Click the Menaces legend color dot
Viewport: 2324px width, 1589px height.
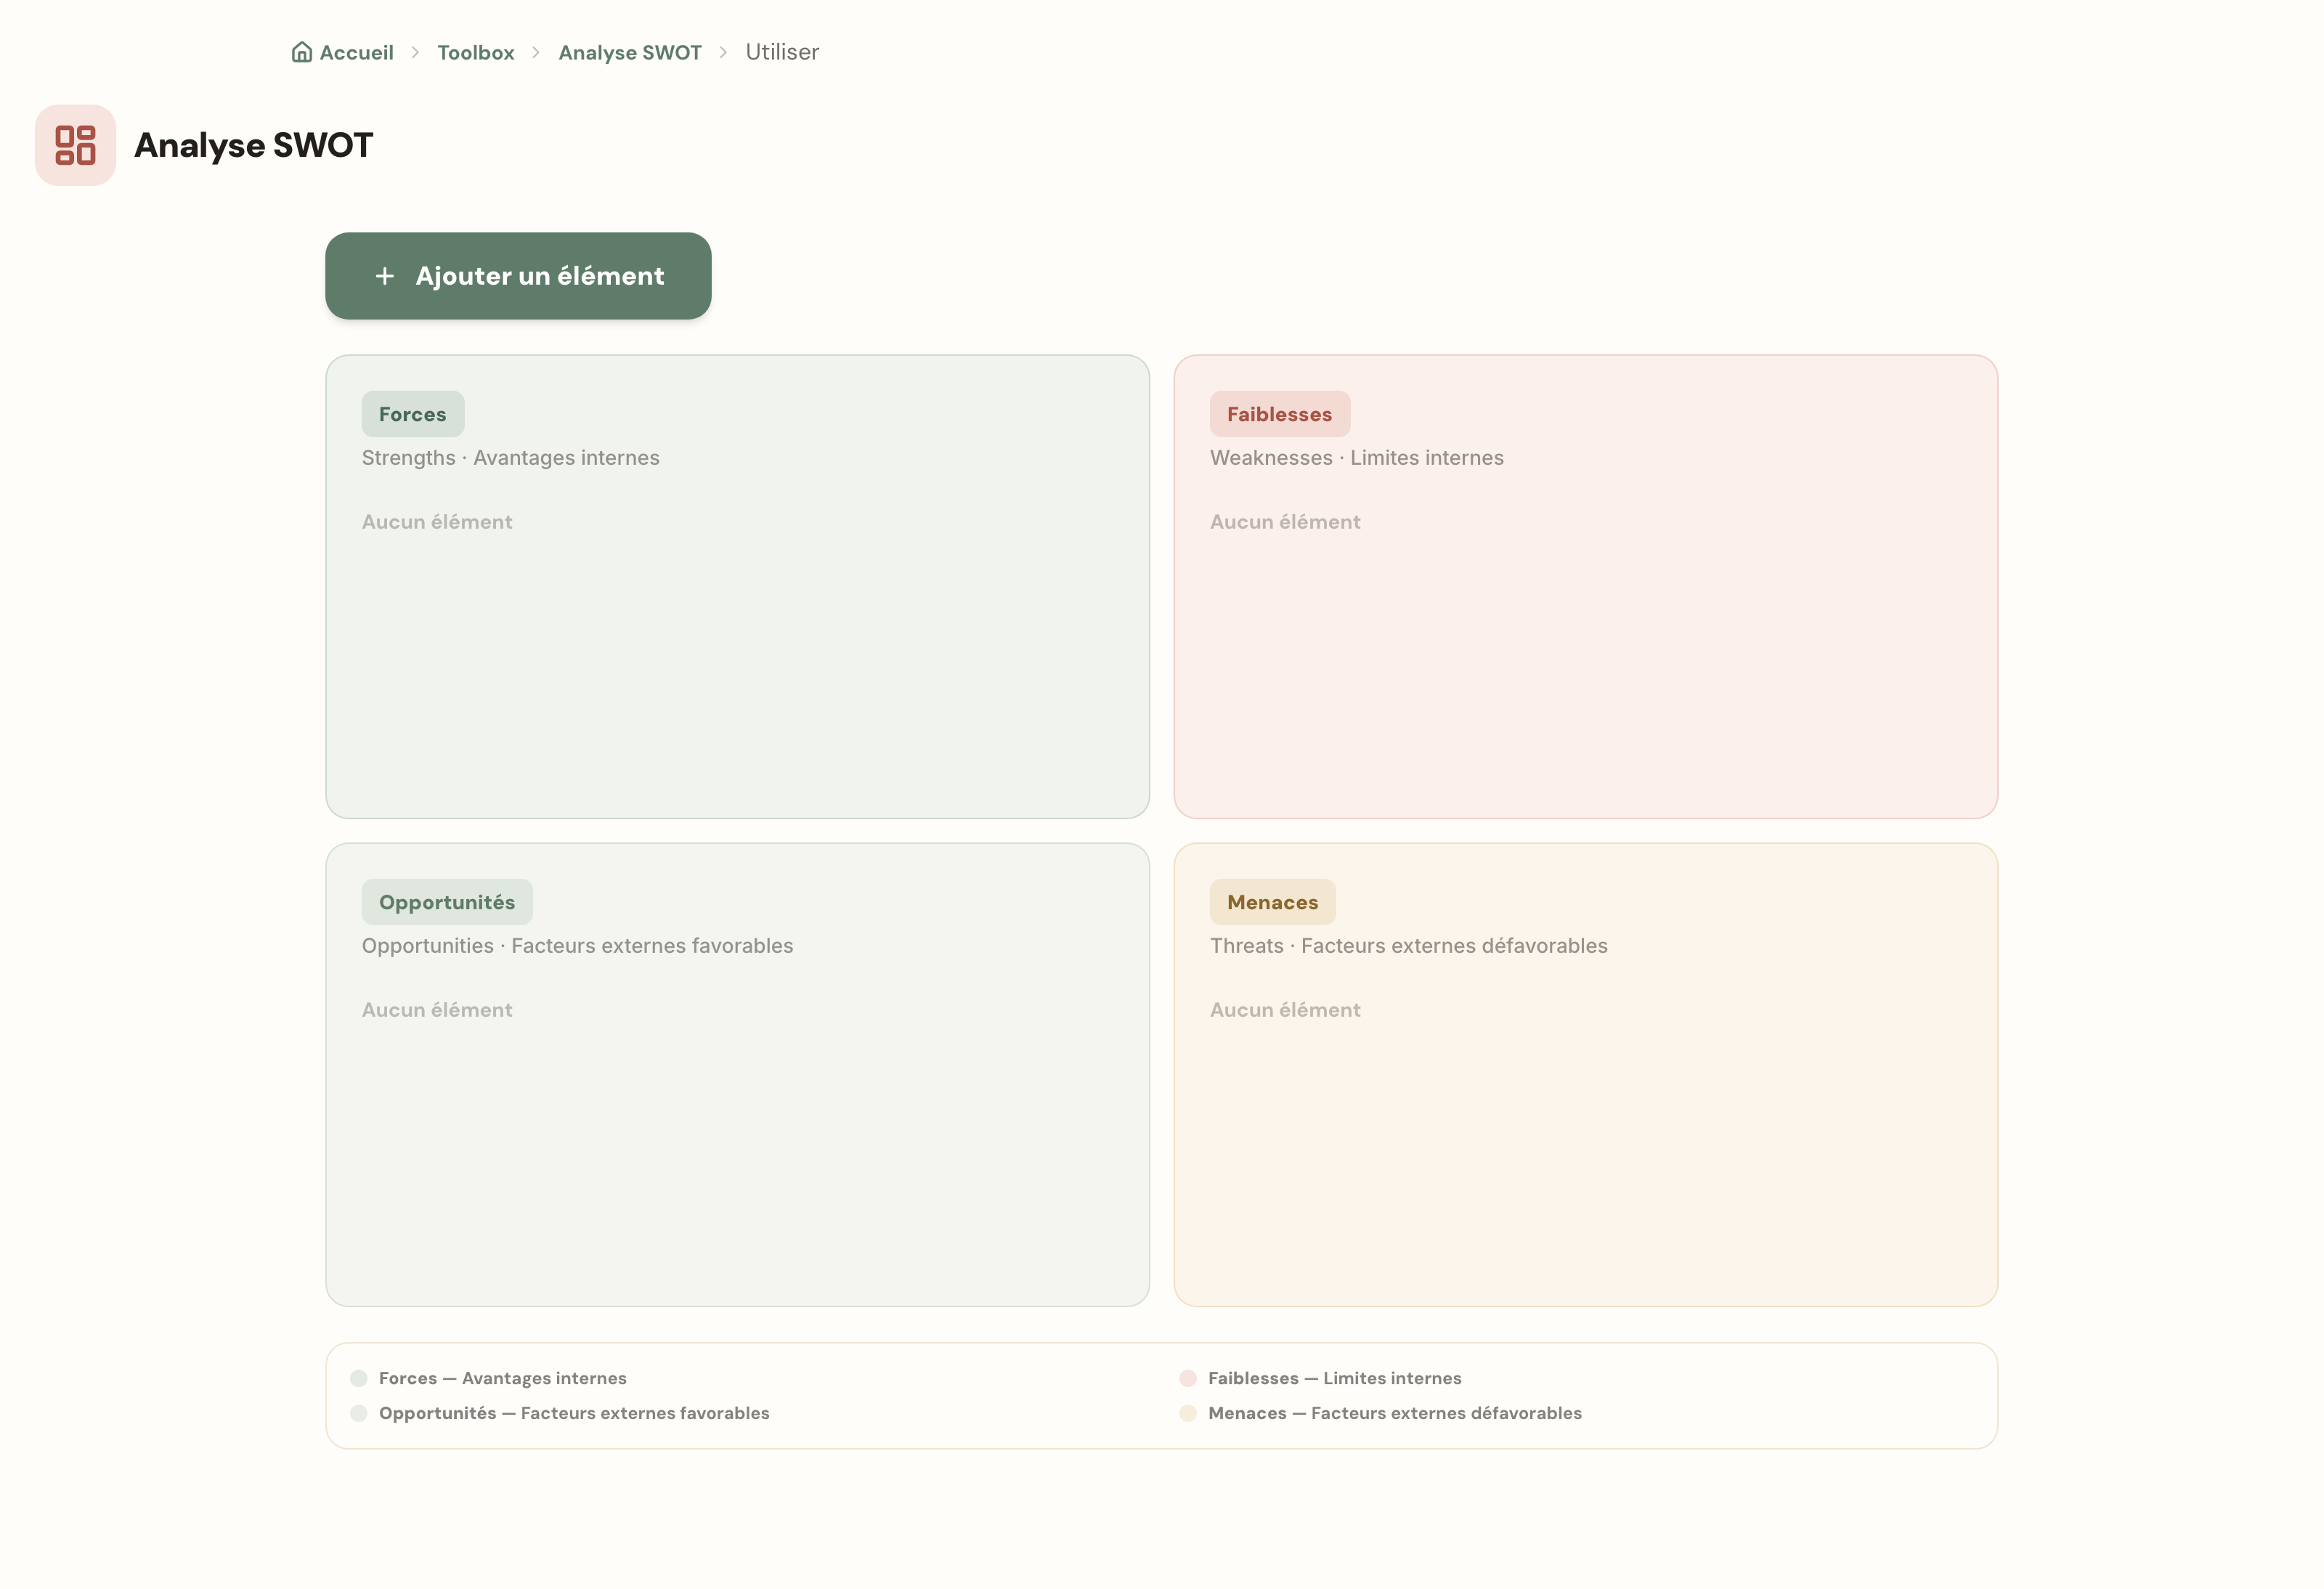(x=1188, y=1414)
